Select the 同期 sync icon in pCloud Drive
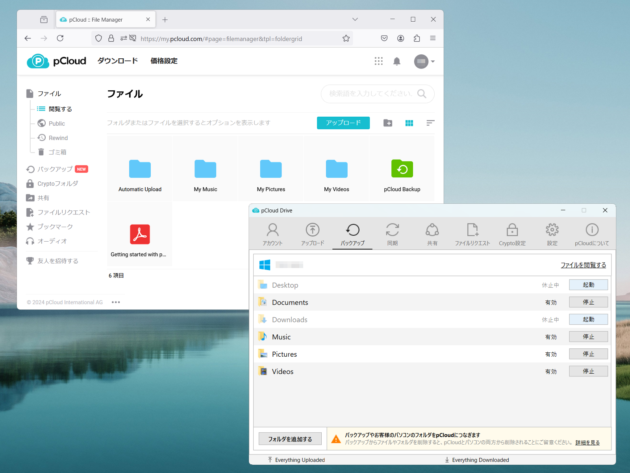Image resolution: width=630 pixels, height=473 pixels. tap(392, 234)
